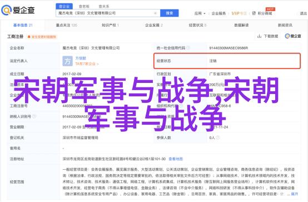Expand the 经营范围 text with 展开
The height and width of the screenshot is (202, 308).
coord(294,194)
